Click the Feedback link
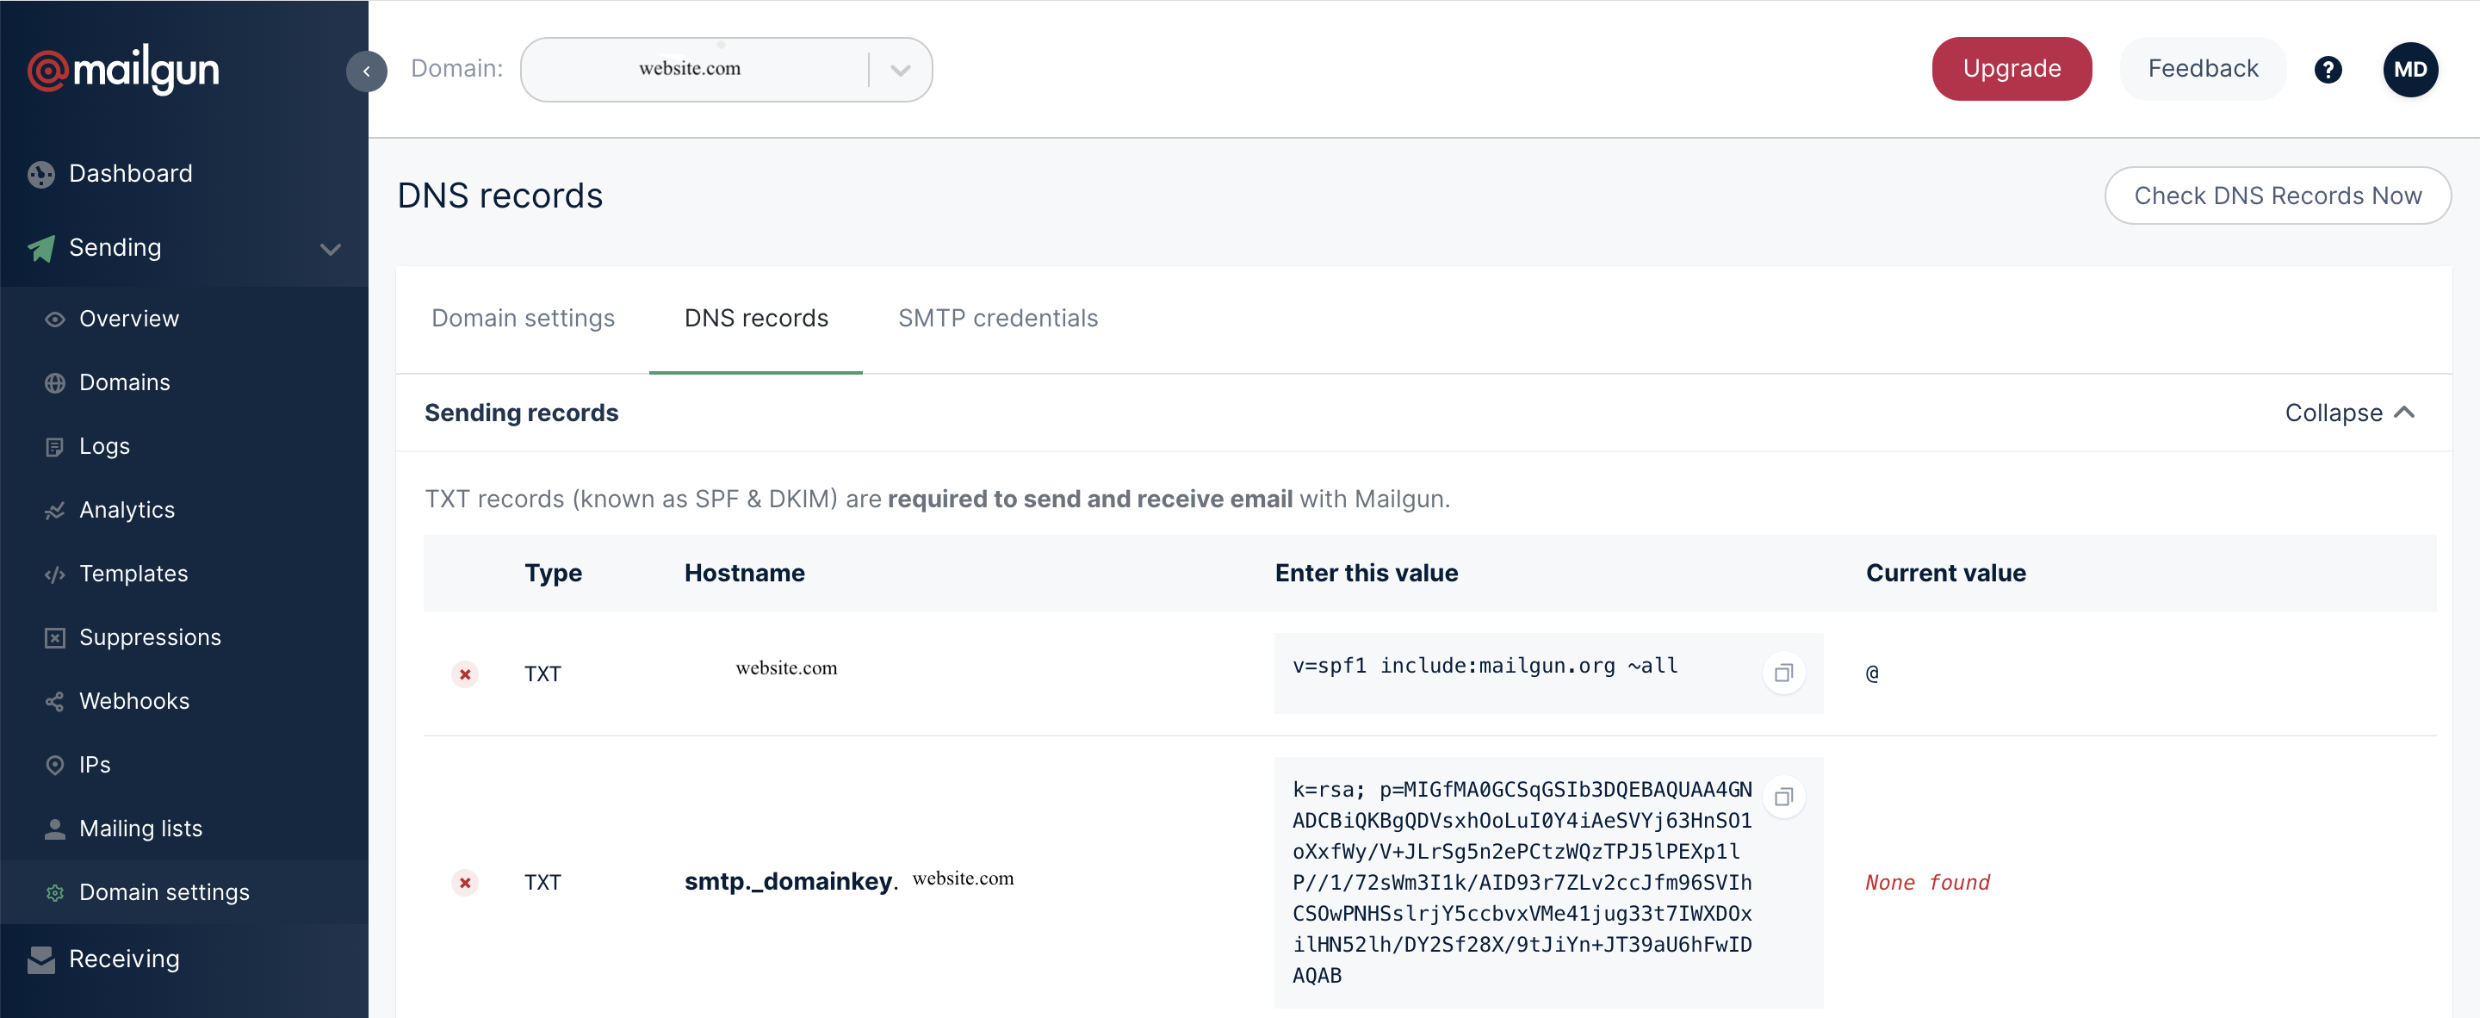This screenshot has height=1018, width=2480. 2202,66
